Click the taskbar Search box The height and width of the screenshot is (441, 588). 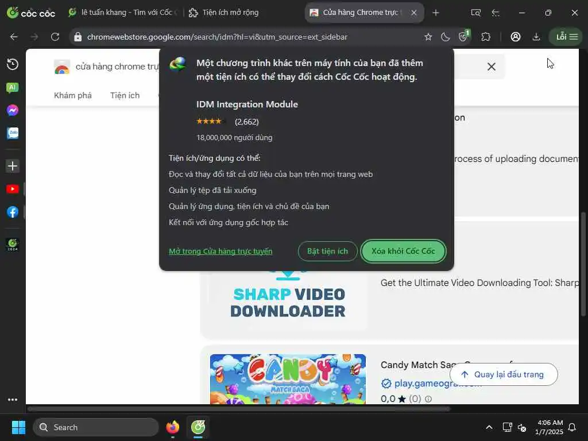(x=96, y=427)
